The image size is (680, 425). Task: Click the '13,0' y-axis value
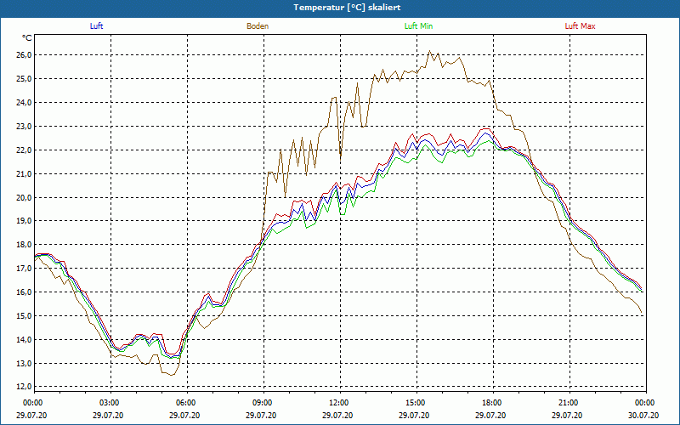24,364
